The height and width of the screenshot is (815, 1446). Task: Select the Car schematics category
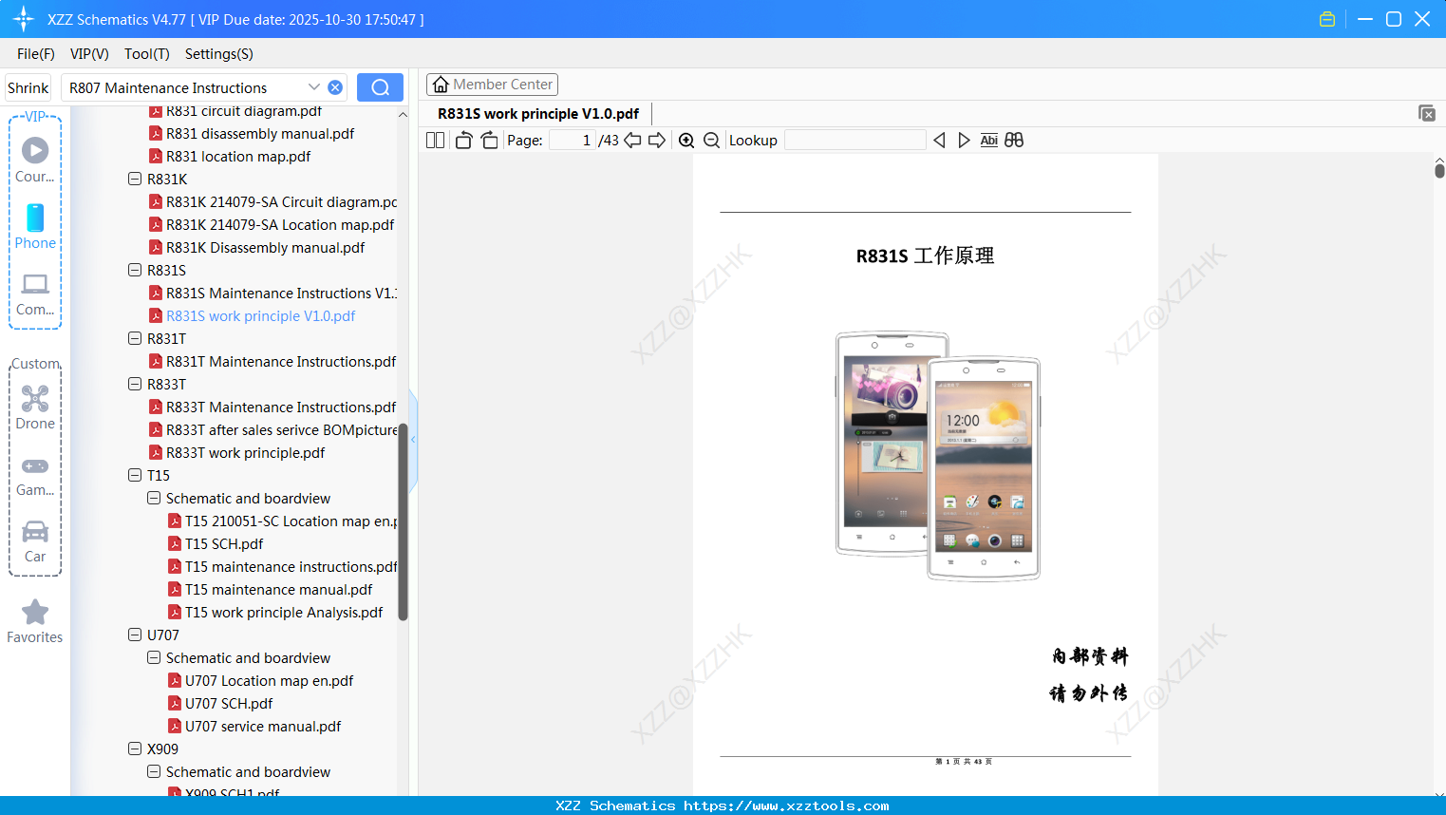coord(34,540)
